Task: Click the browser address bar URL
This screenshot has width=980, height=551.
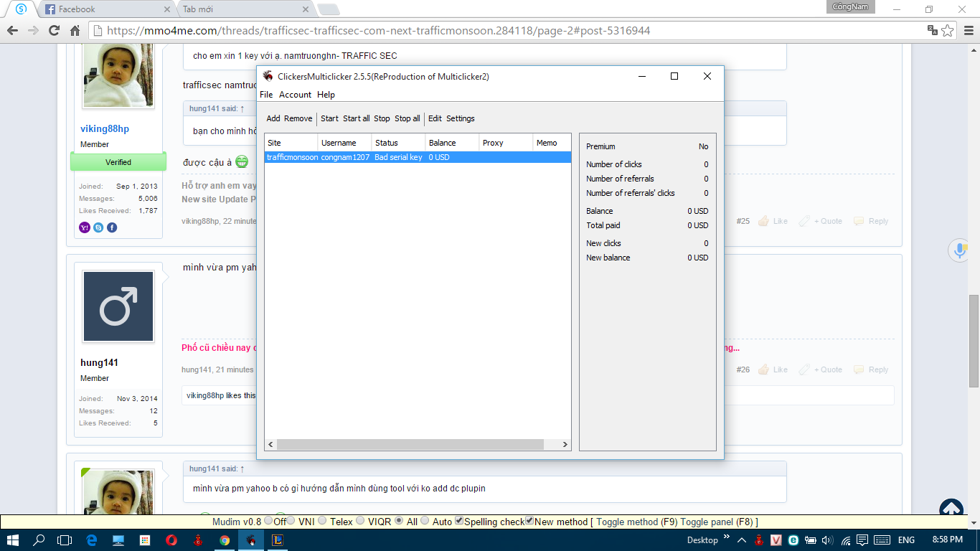Action: click(x=379, y=30)
